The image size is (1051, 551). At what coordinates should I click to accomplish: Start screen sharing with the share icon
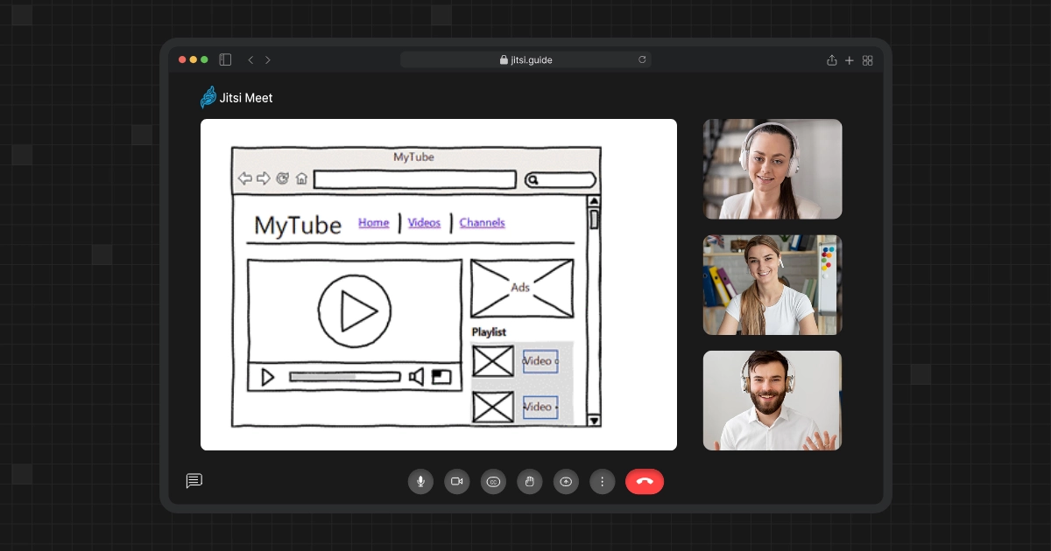pyautogui.click(x=566, y=482)
